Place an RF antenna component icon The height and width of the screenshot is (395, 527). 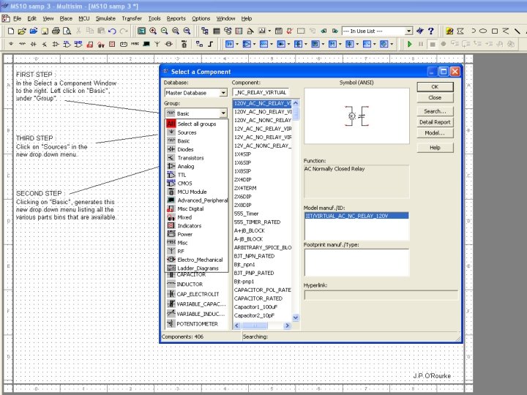tap(157, 44)
